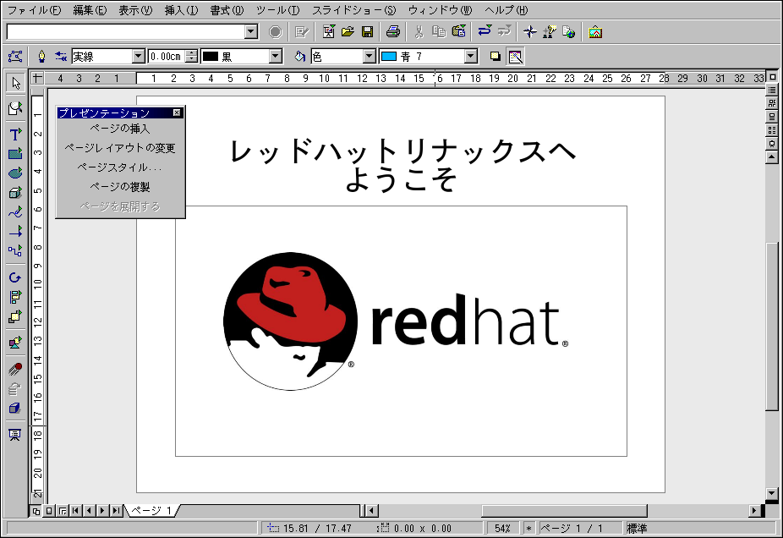This screenshot has height=538, width=783.
Task: Click ページの挿入 in presentation panel
Action: [x=120, y=129]
